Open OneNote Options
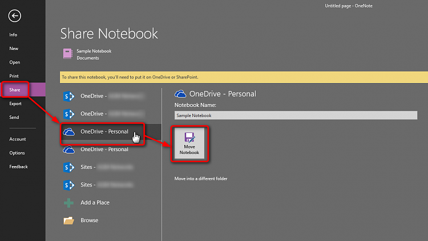The image size is (428, 241). coord(17,153)
